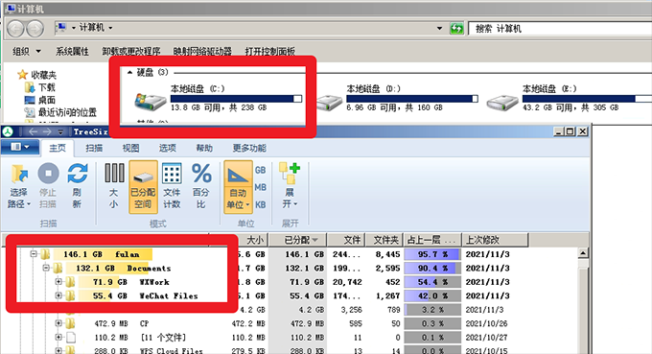The width and height of the screenshot is (652, 354).
Task: Open the 帮助 ribbon tab
Action: tap(204, 148)
